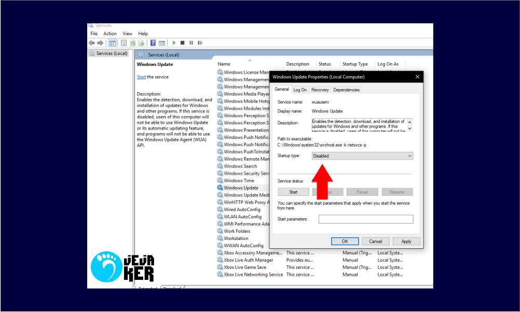The image size is (520, 312).
Task: Select the Windows Security Serv row
Action: click(247, 174)
